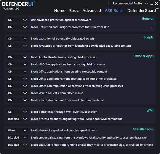Expand dropdown for ransomware protection rule
This screenshot has height=154, width=160.
tap(17, 20)
